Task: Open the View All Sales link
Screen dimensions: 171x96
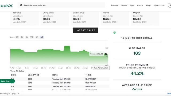Action: (x=17, y=71)
